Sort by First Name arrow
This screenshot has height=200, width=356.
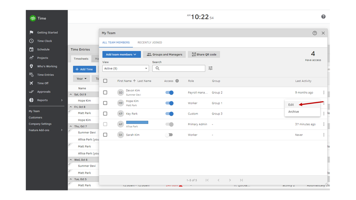(x=134, y=81)
